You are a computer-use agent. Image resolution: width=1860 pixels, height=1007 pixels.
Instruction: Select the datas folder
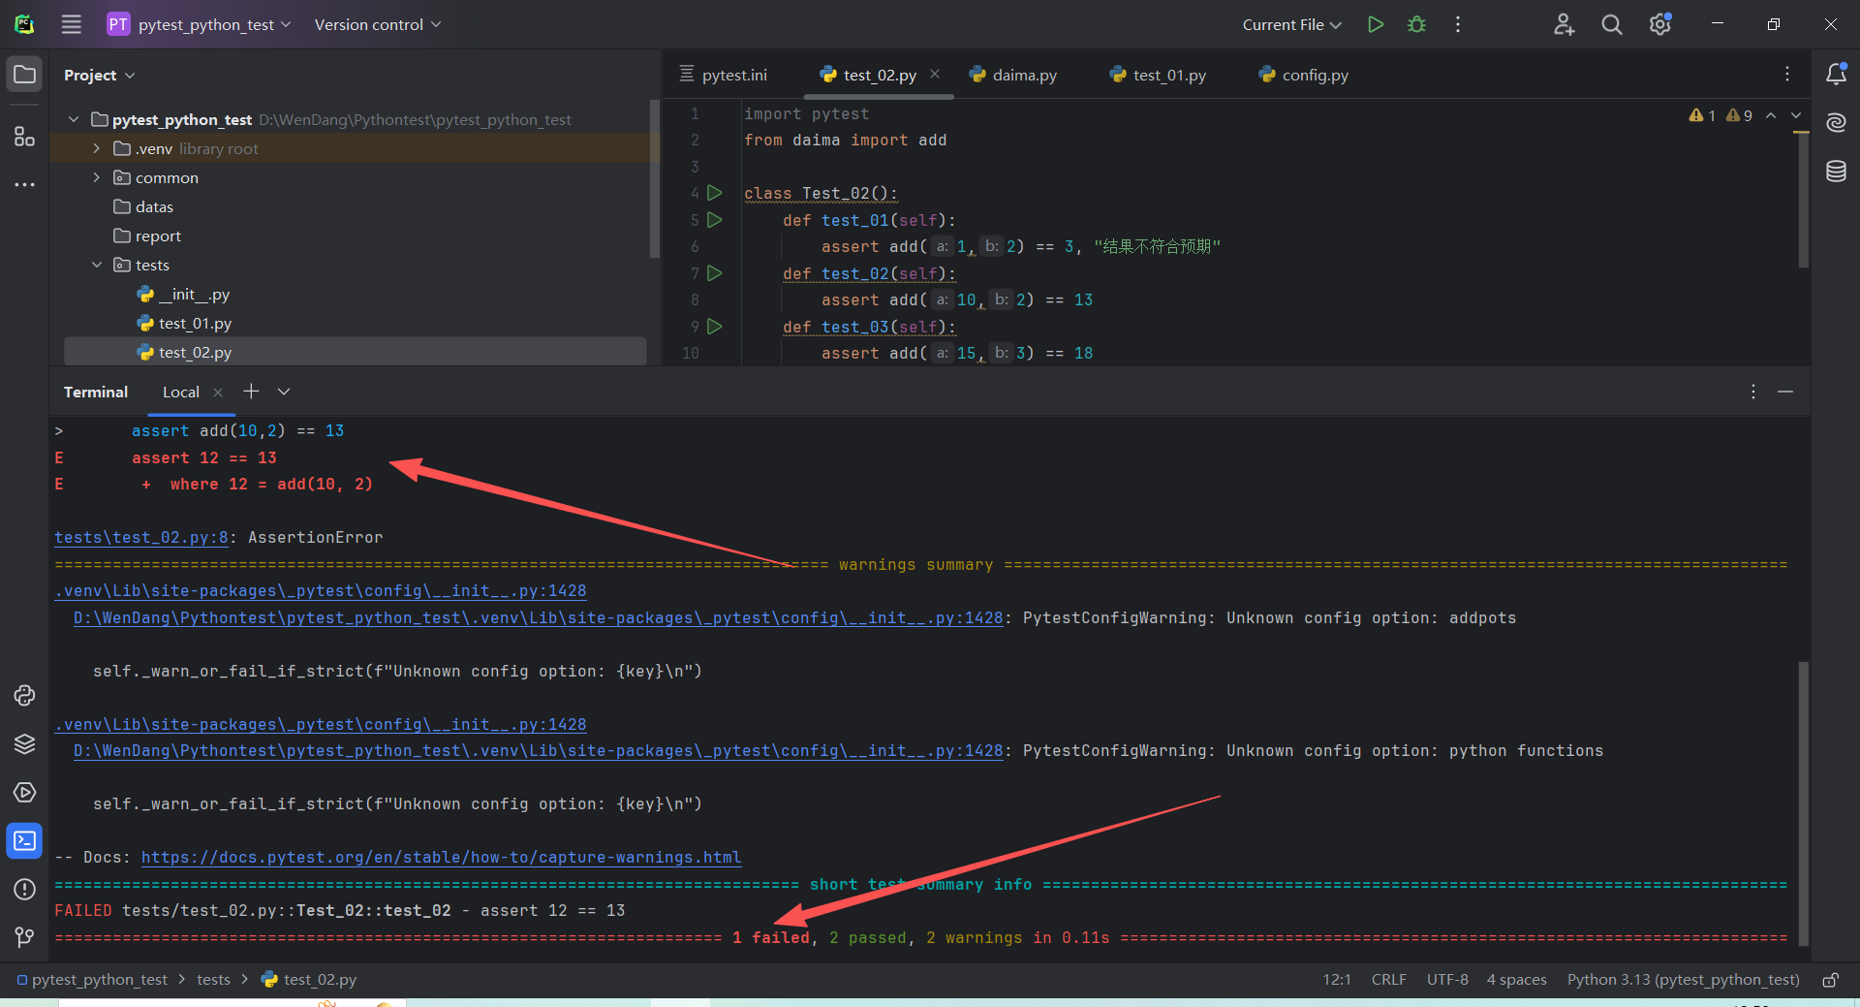(154, 206)
